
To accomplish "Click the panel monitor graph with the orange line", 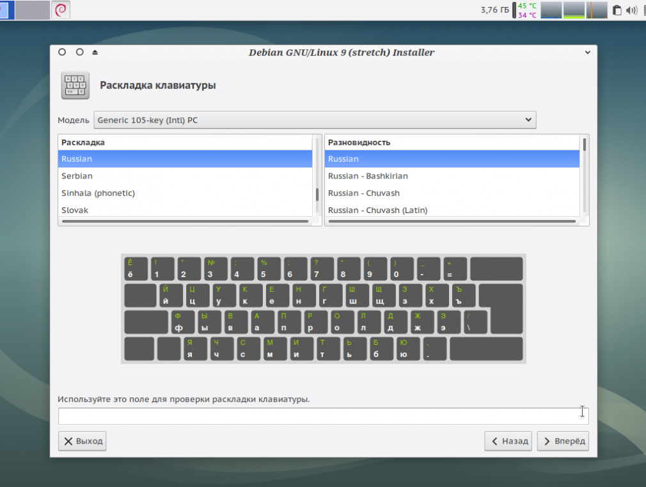I will click(x=597, y=10).
